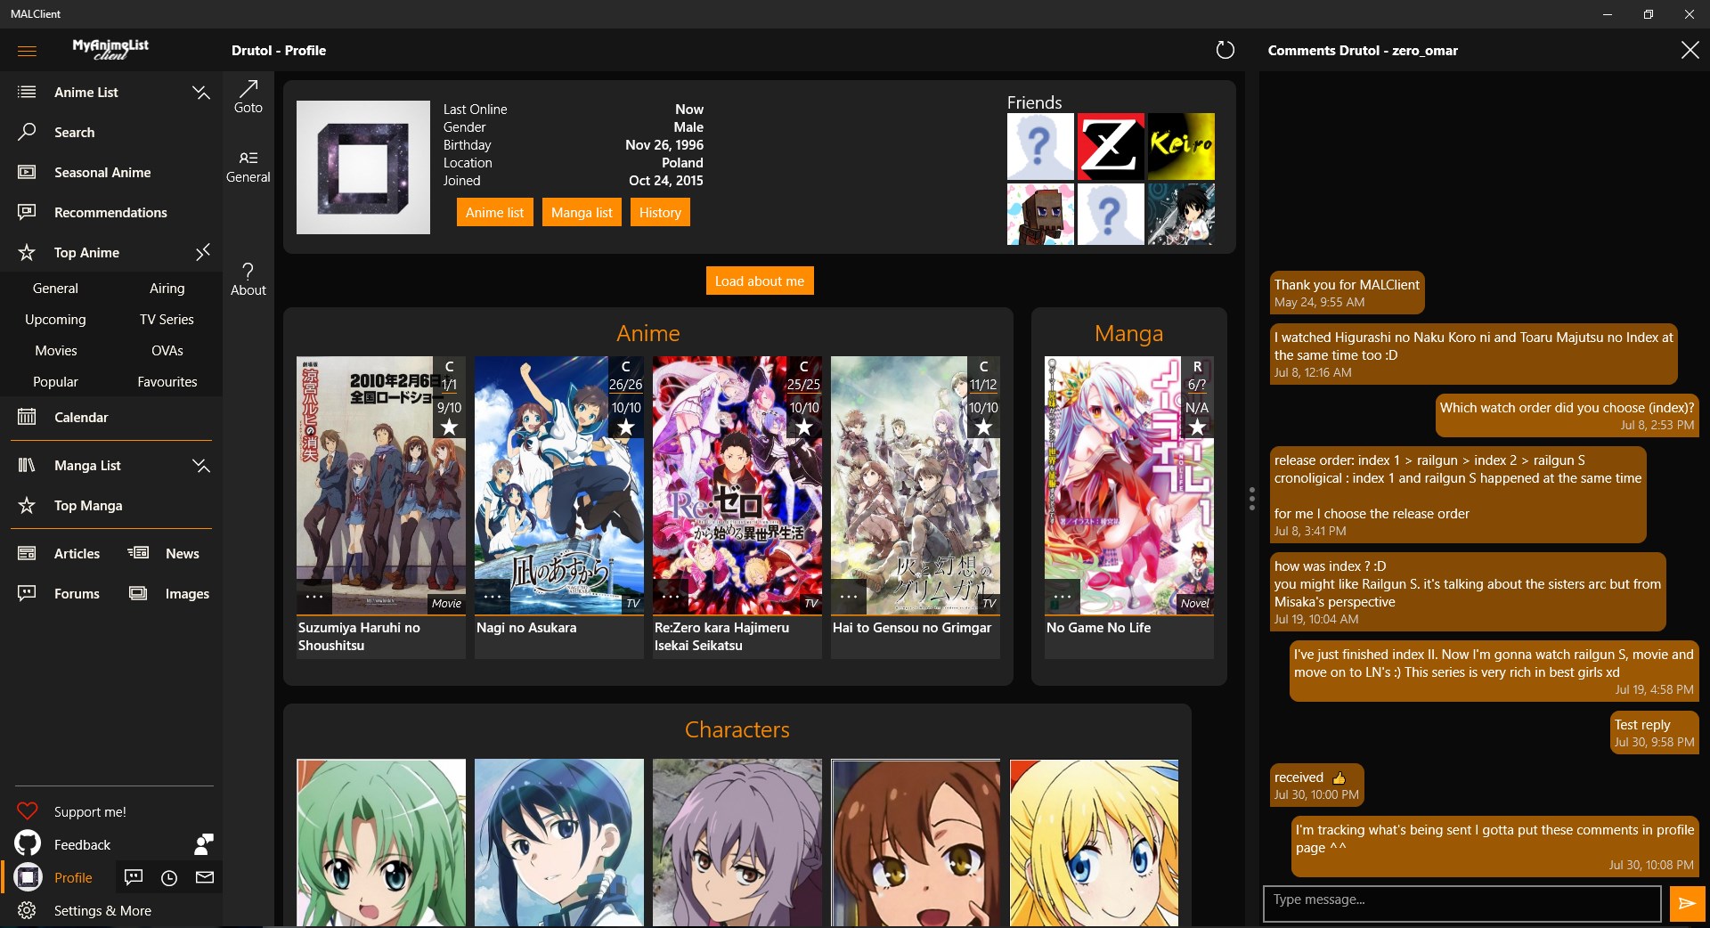Screen dimensions: 1710x928
Task: Toggle favourite star on No Game No Life
Action: (x=1197, y=427)
